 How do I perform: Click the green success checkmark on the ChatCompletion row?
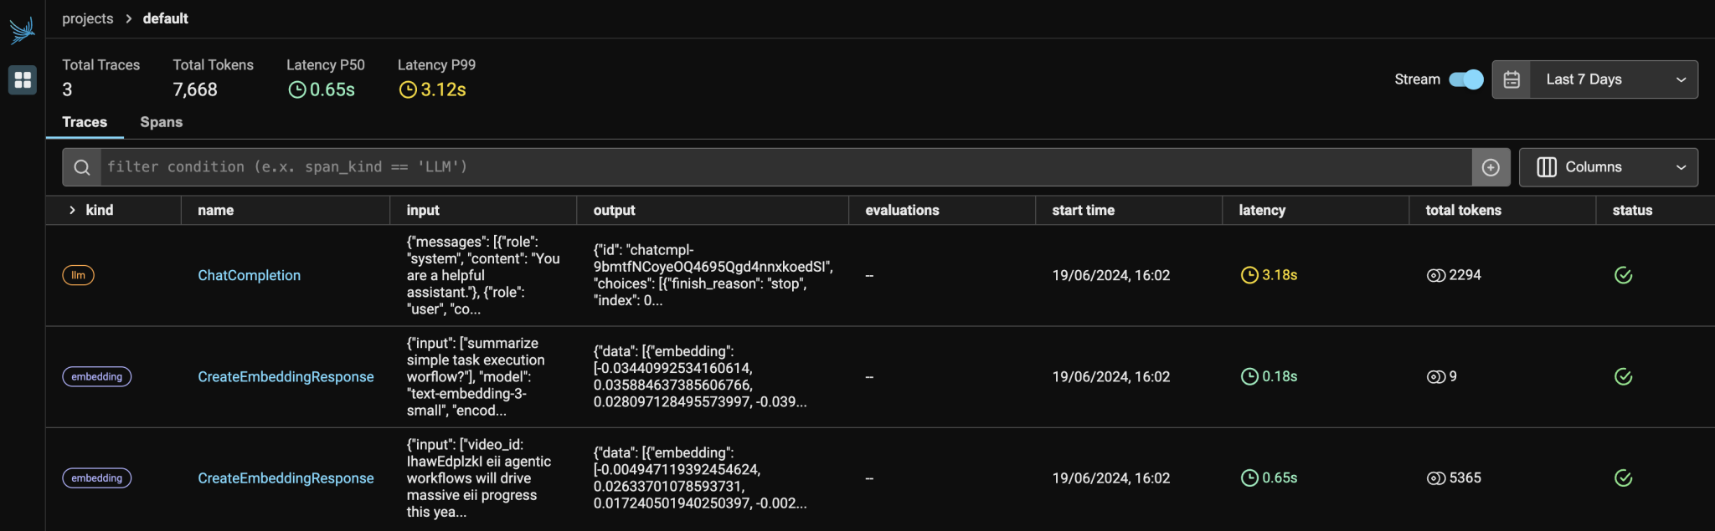[x=1623, y=274]
